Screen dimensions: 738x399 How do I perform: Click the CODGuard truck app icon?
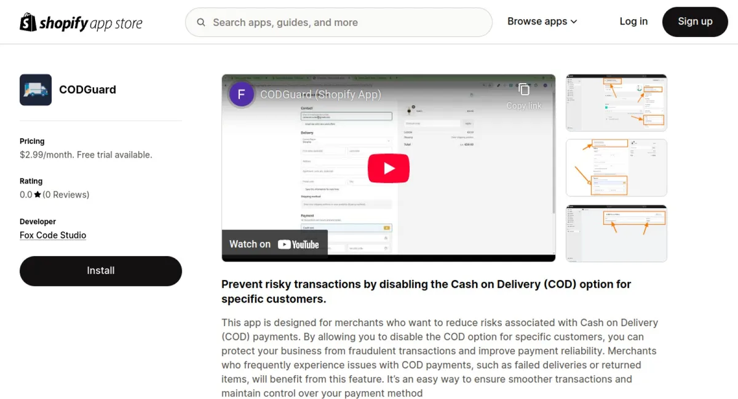[x=36, y=90]
